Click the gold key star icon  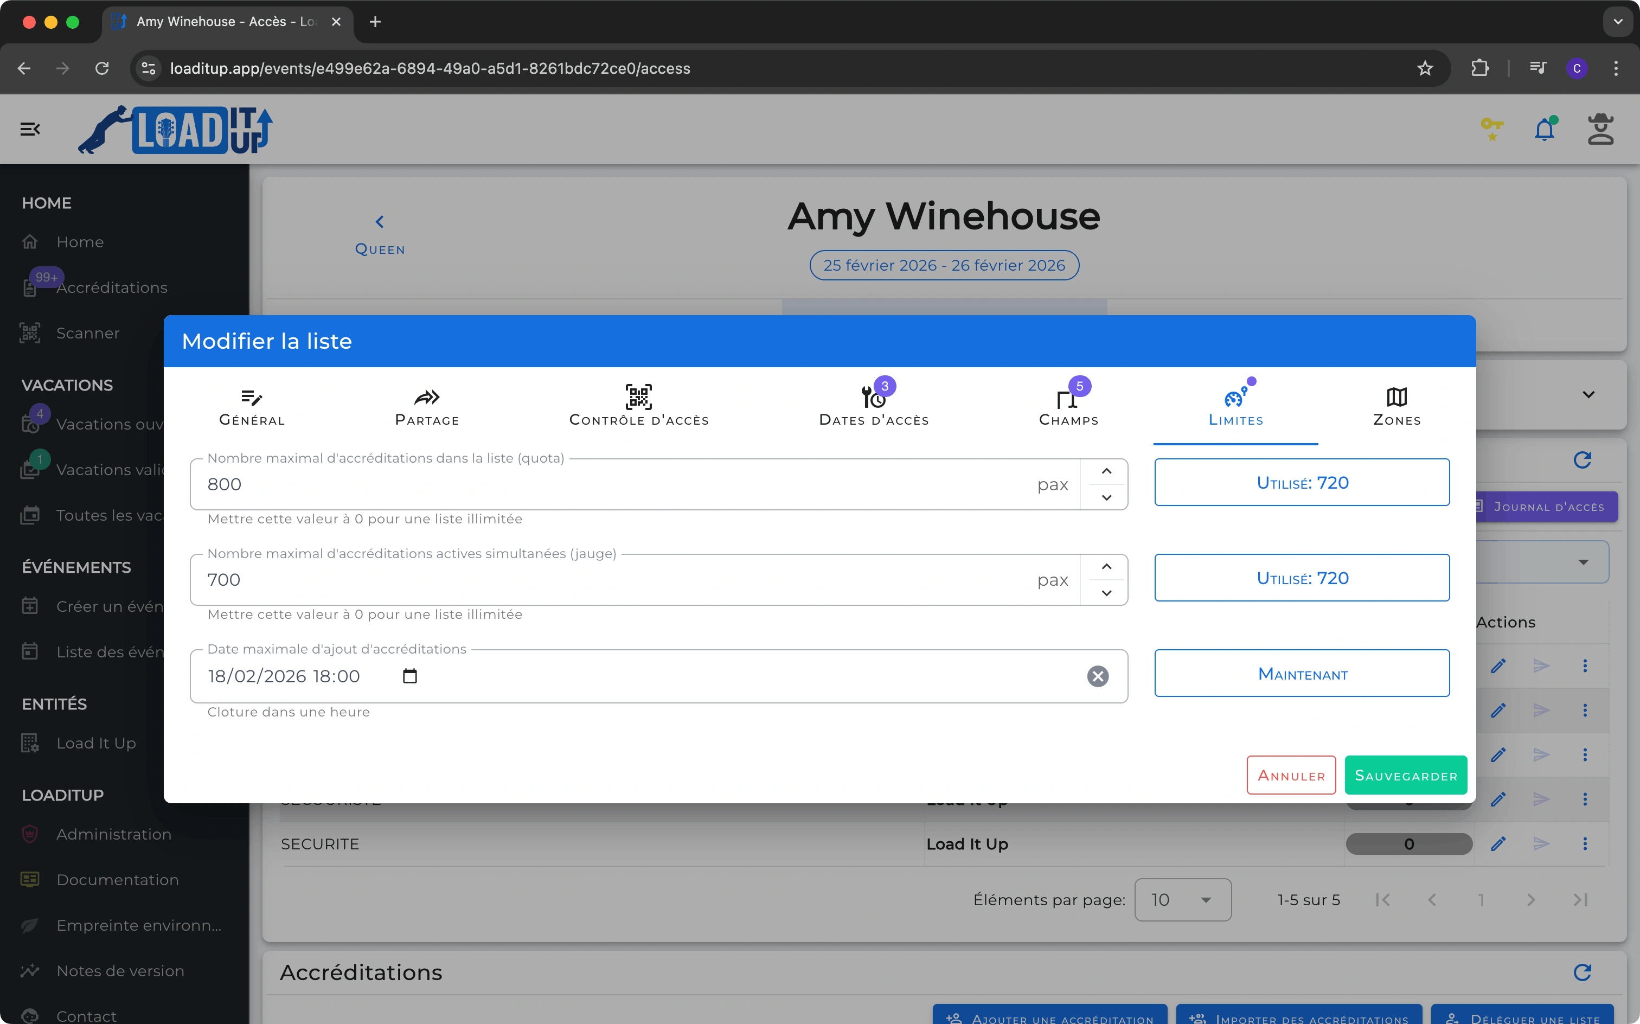(1492, 129)
